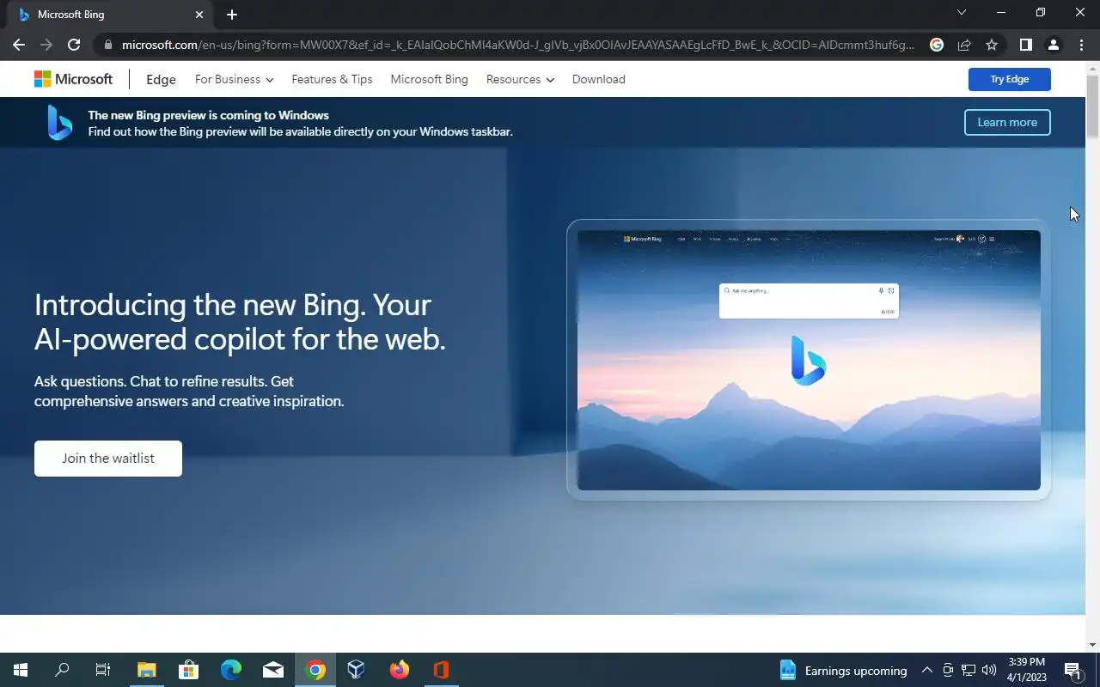The image size is (1100, 687).
Task: Open the tab search chevron in the title bar
Action: [x=962, y=12]
